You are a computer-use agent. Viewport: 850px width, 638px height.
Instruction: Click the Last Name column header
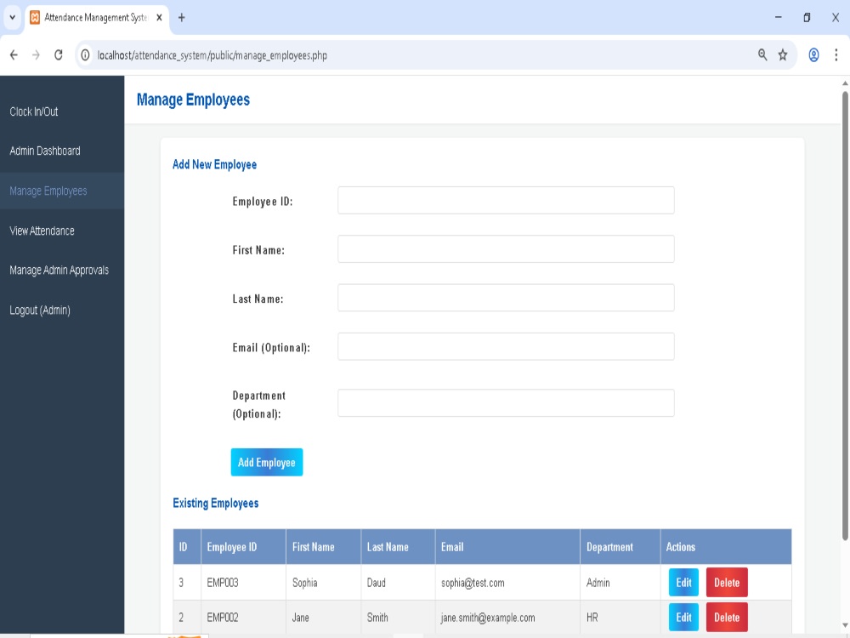[x=398, y=547]
